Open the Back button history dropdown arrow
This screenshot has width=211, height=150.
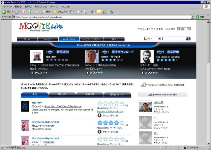click(x=13, y=12)
